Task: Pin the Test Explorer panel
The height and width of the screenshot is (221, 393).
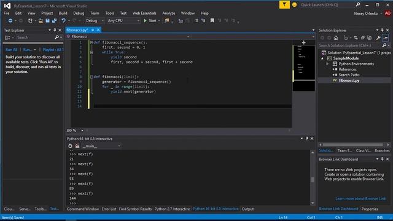Action: [x=55, y=30]
